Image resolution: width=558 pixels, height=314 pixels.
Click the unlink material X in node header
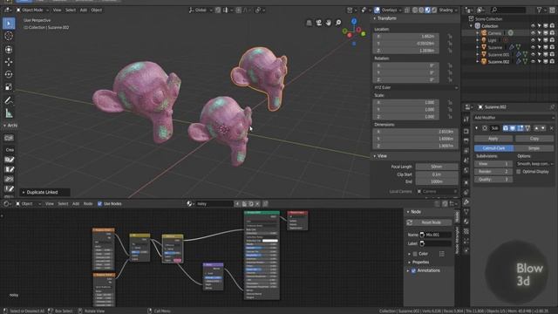click(x=258, y=204)
